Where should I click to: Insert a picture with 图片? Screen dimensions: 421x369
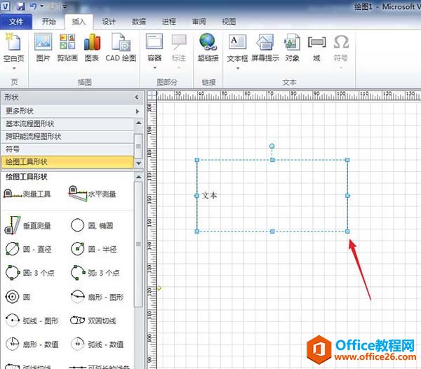click(44, 47)
